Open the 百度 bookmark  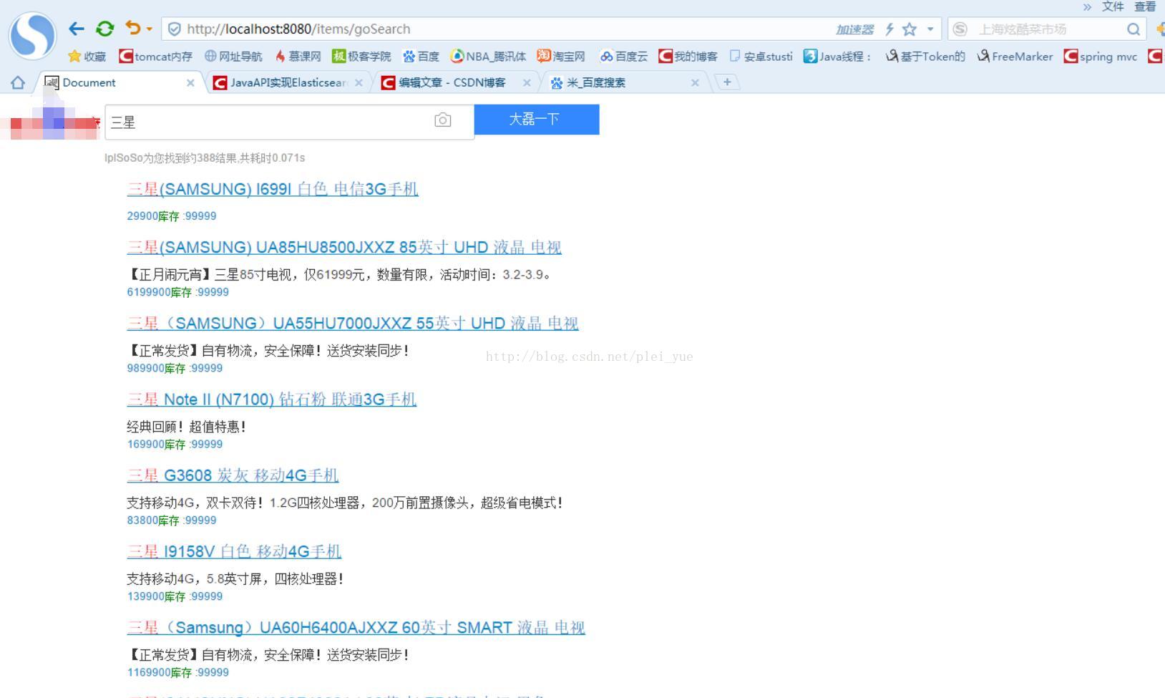(421, 57)
